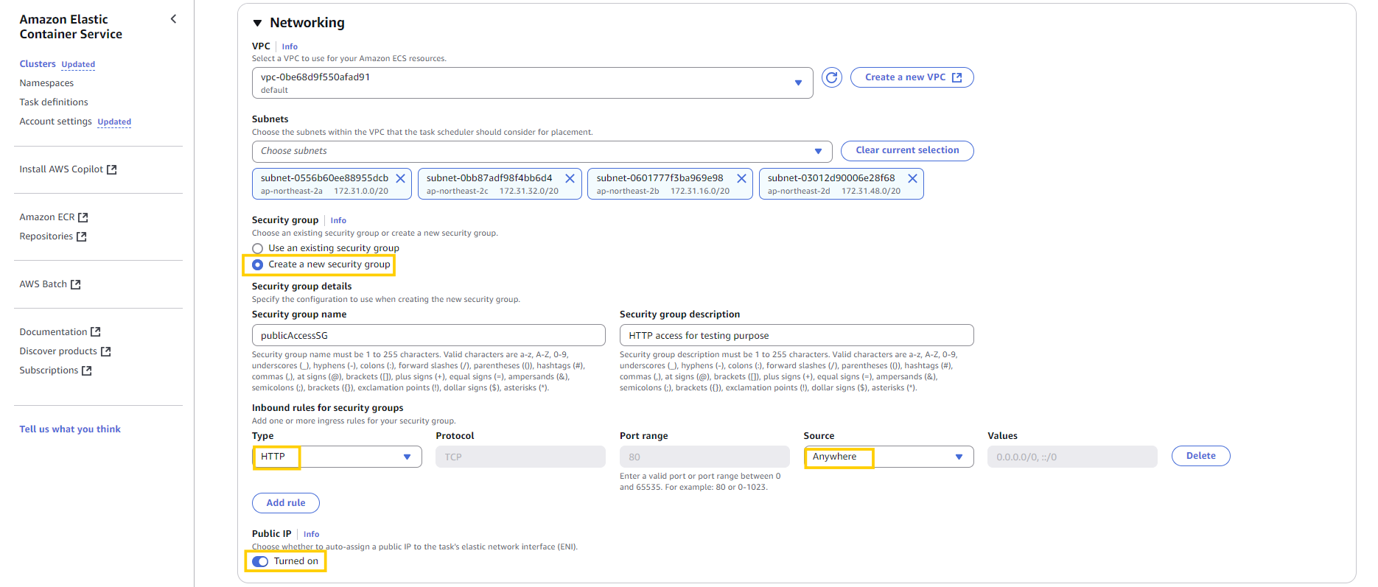Open the Info link next to Public IP
The width and height of the screenshot is (1378, 587).
pyautogui.click(x=311, y=534)
